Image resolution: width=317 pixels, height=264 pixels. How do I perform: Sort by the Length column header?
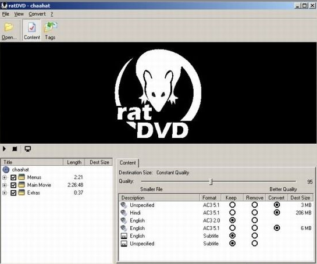74,162
